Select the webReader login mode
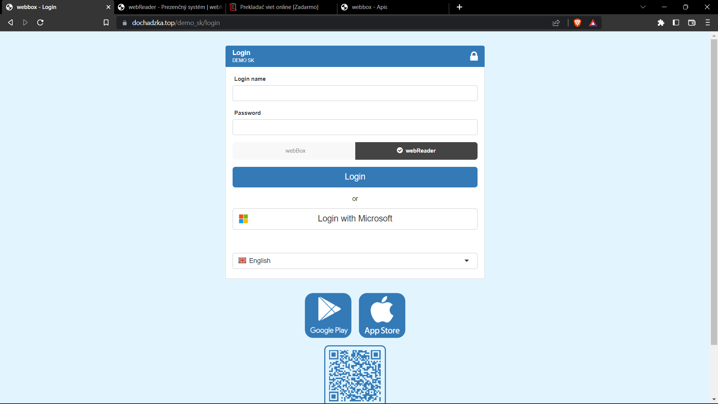Viewport: 718px width, 404px height. coord(416,151)
